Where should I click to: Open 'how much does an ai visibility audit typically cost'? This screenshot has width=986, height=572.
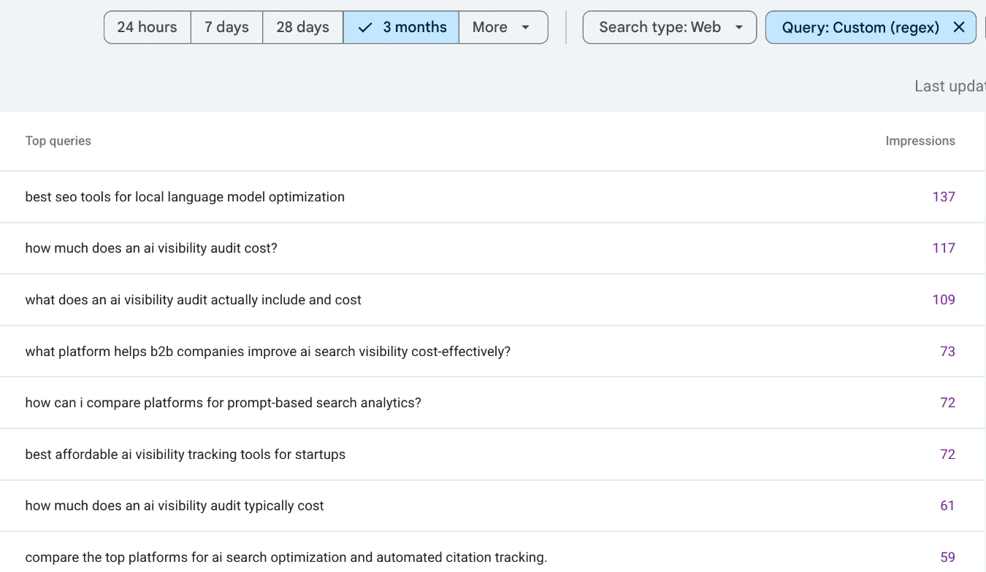175,506
